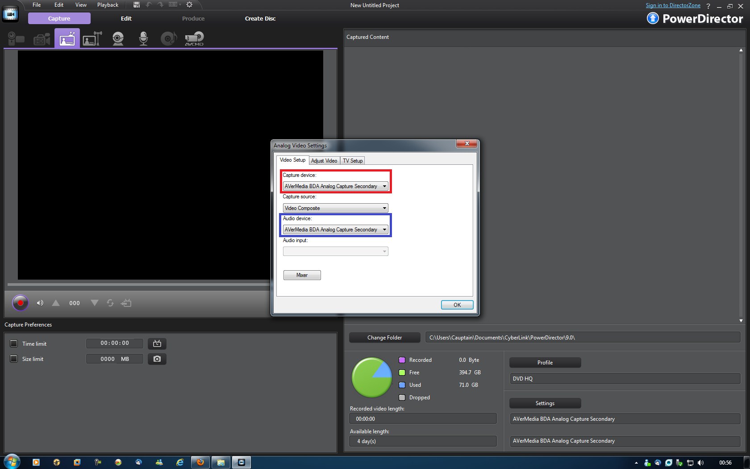
Task: Save project with the floppy disk icon
Action: [x=137, y=5]
